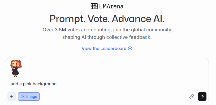Click the "global community" phrase in the subtitle
The width and height of the screenshot is (216, 105).
[151, 30]
